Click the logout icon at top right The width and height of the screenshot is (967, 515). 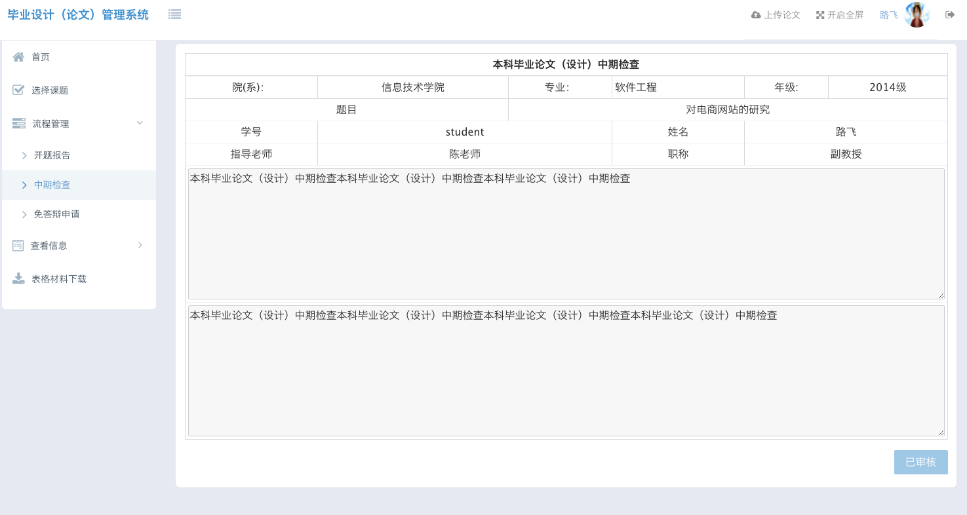(x=950, y=14)
